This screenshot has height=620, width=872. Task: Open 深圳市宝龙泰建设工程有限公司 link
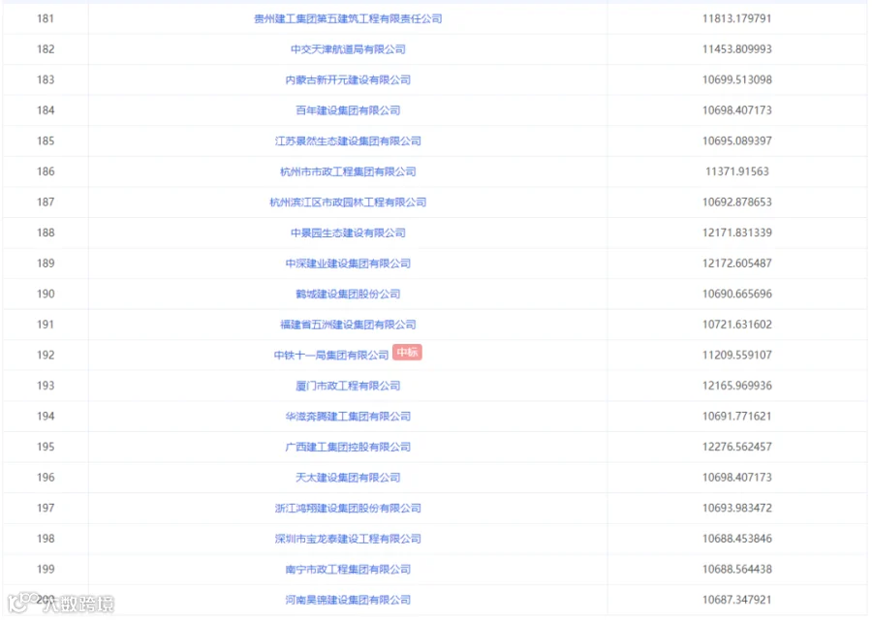point(348,539)
